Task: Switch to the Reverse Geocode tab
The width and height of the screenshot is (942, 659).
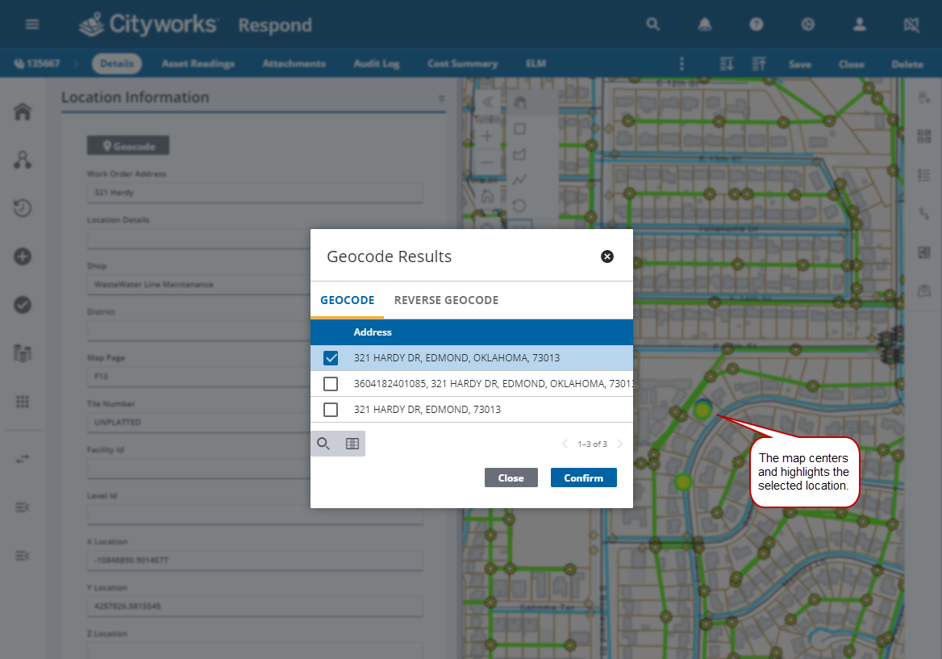Action: pos(446,300)
